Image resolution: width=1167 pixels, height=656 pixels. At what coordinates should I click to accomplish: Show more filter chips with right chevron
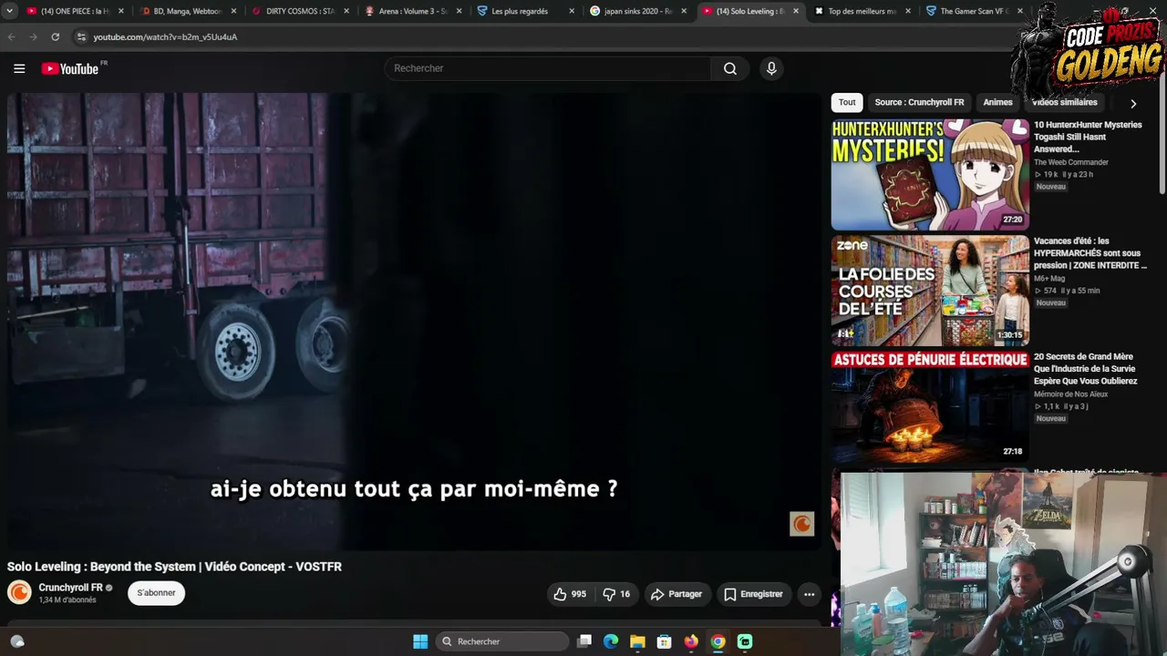coord(1133,104)
